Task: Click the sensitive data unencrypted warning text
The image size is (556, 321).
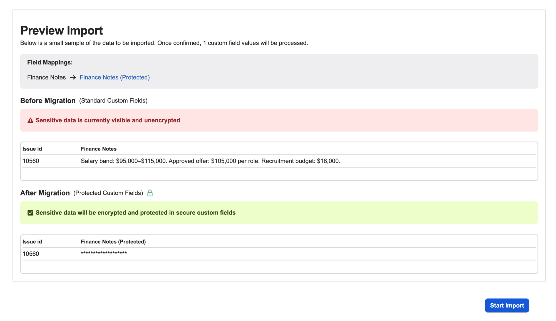Action: (108, 120)
